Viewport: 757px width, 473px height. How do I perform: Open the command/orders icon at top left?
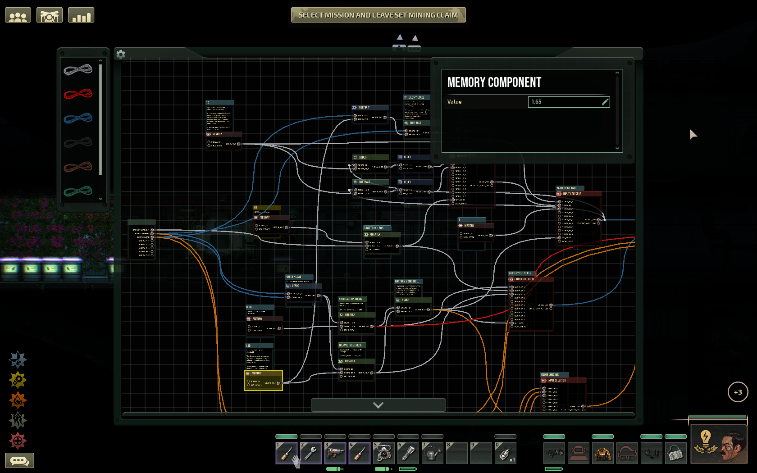coord(50,15)
